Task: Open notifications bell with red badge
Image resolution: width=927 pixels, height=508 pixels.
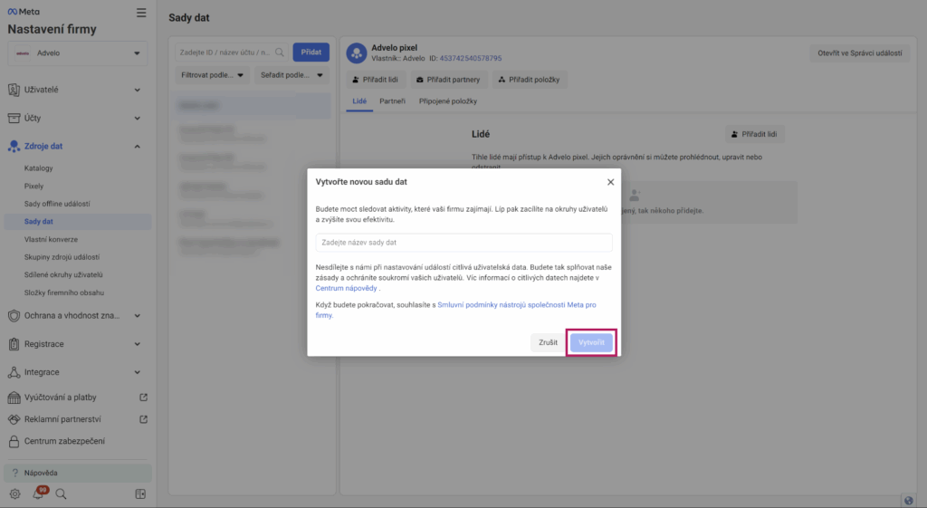Action: coord(38,494)
